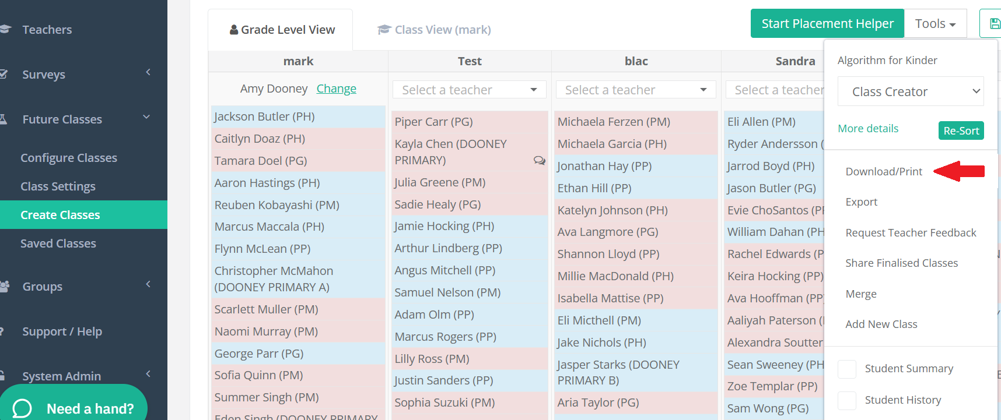
Task: Open Create Classes in sidebar
Action: [83, 215]
